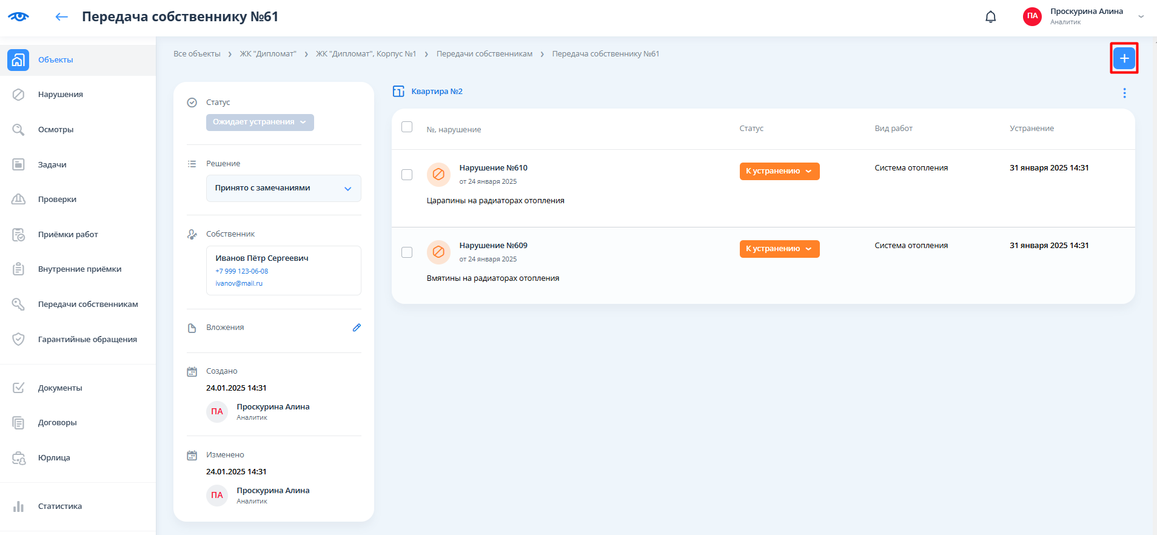Click the blue plus add button
Screen dimensions: 1157x535
[1124, 58]
